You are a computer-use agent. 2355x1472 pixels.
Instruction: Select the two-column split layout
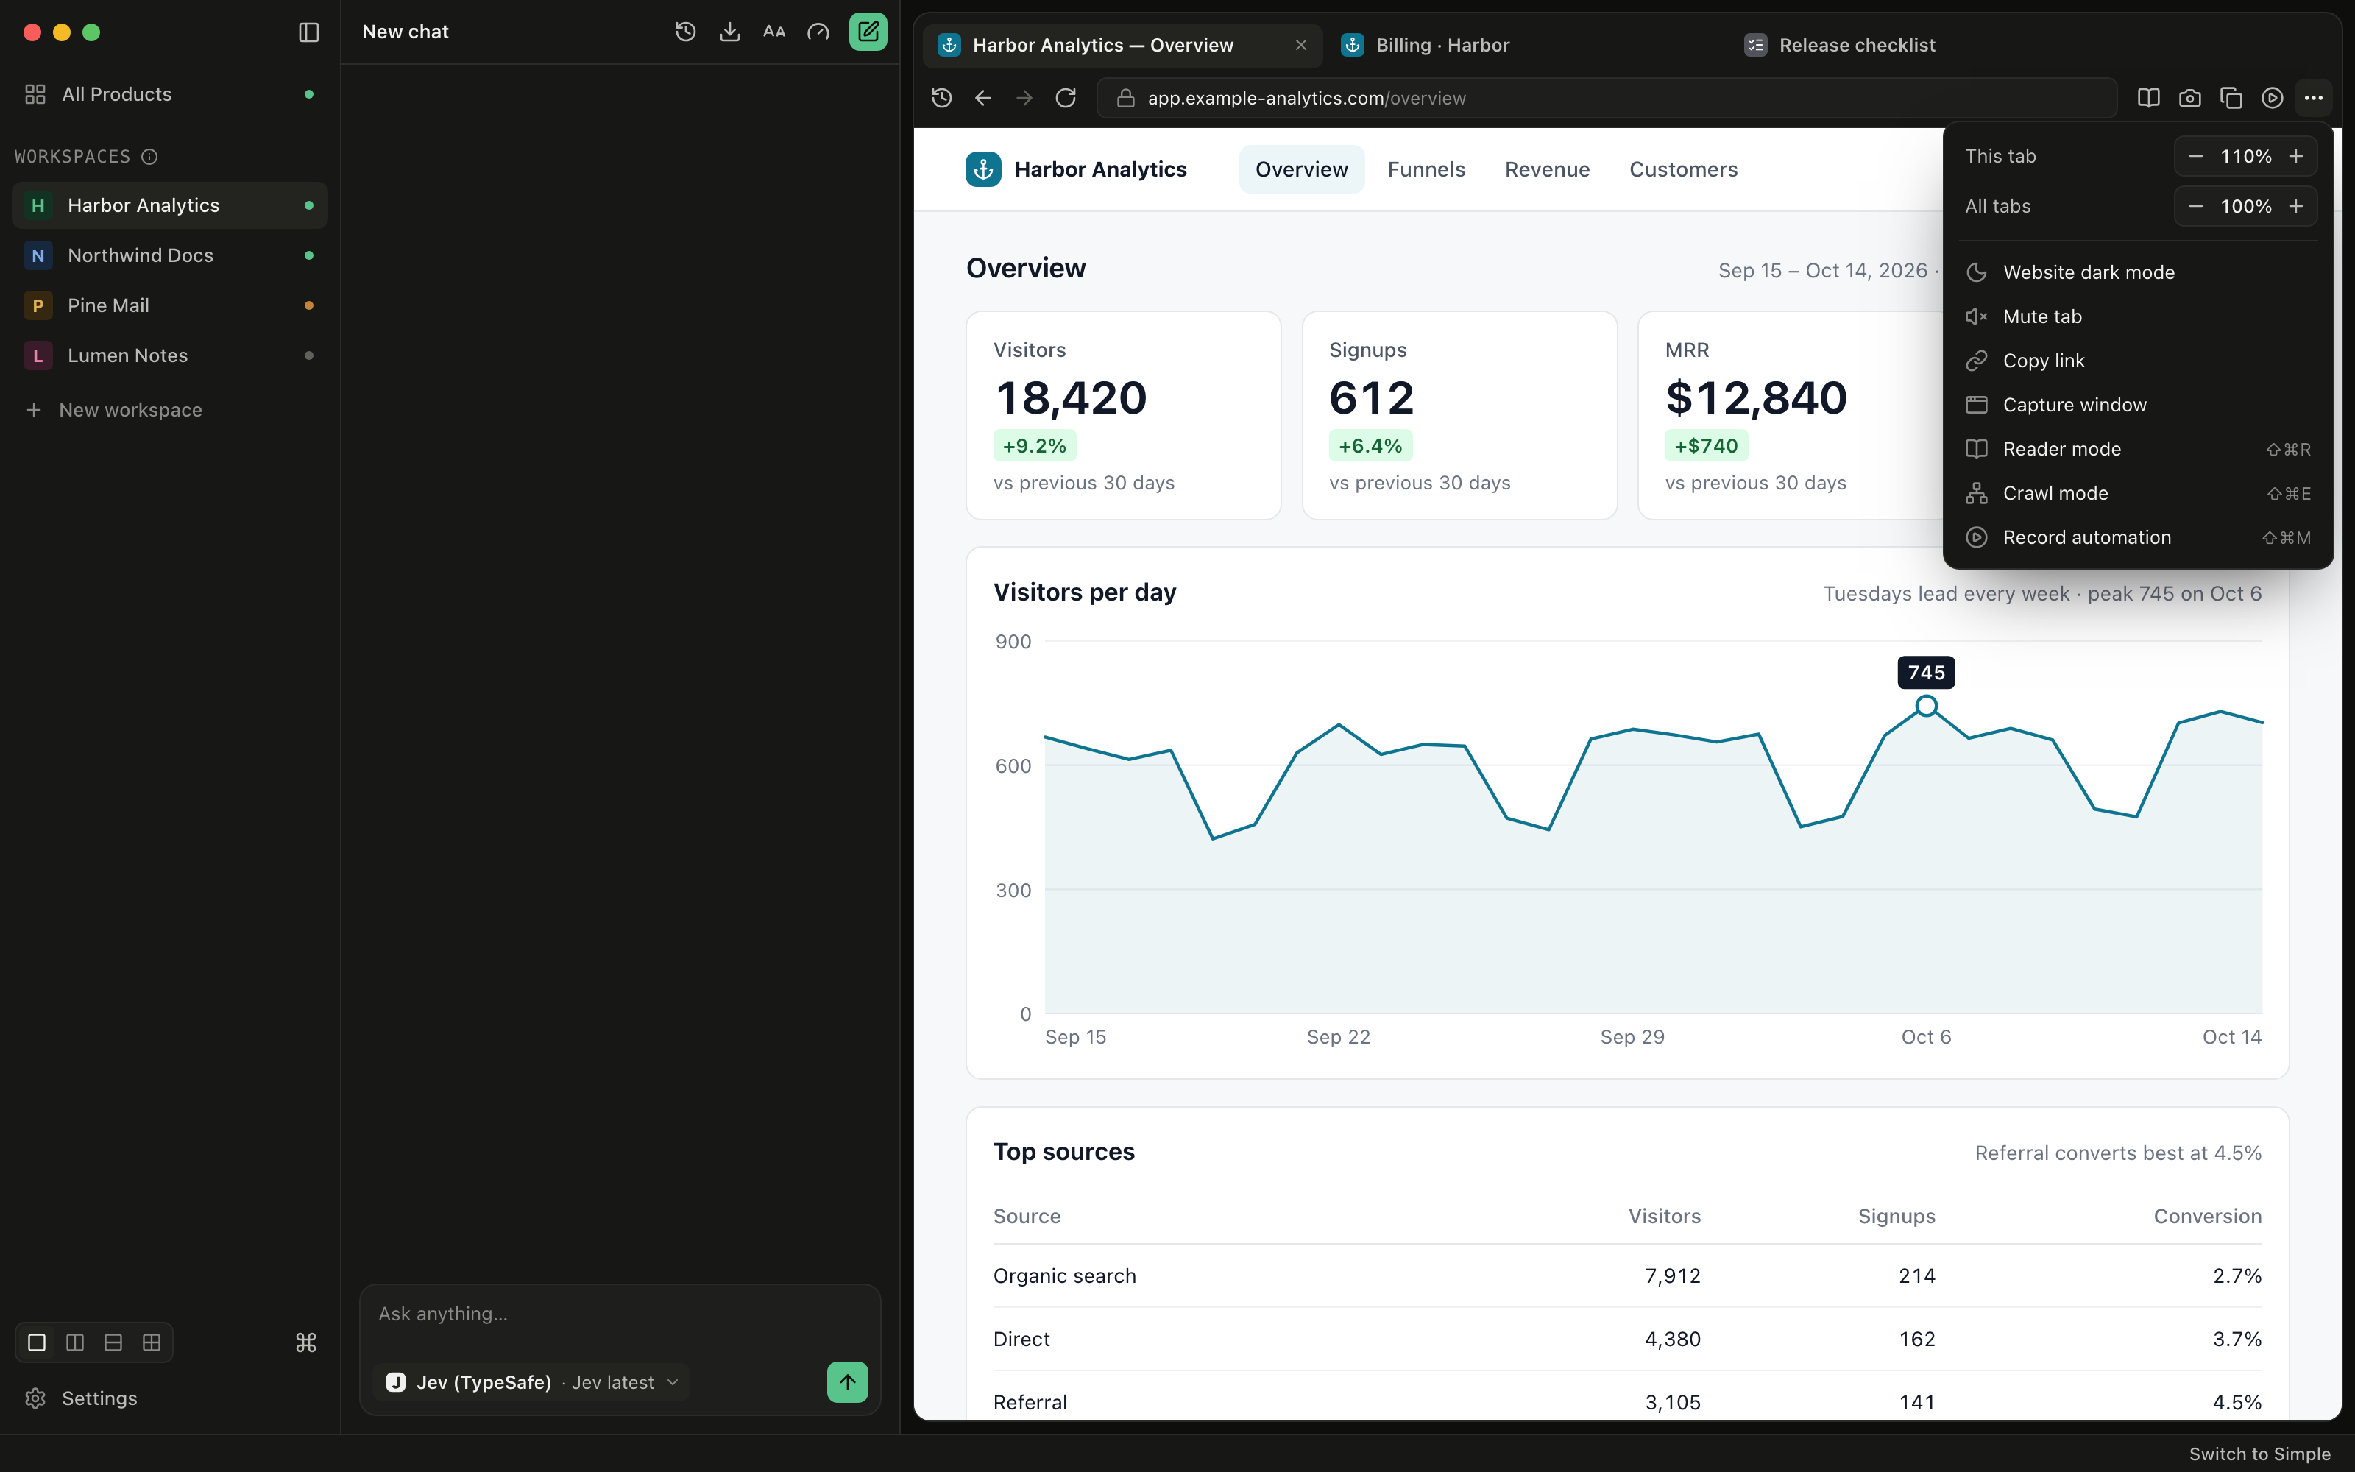click(75, 1342)
